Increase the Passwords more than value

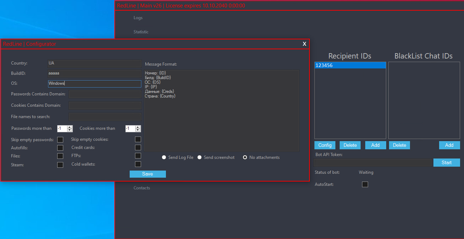pyautogui.click(x=70, y=127)
